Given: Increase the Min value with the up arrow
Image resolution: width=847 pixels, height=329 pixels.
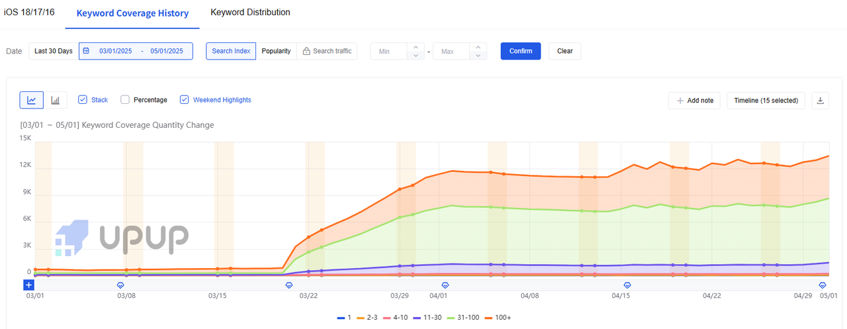Looking at the screenshot, I should [x=416, y=47].
